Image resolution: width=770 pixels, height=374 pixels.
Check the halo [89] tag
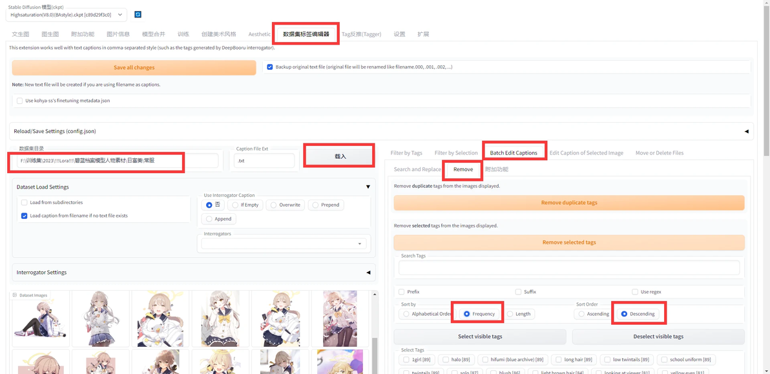point(455,360)
